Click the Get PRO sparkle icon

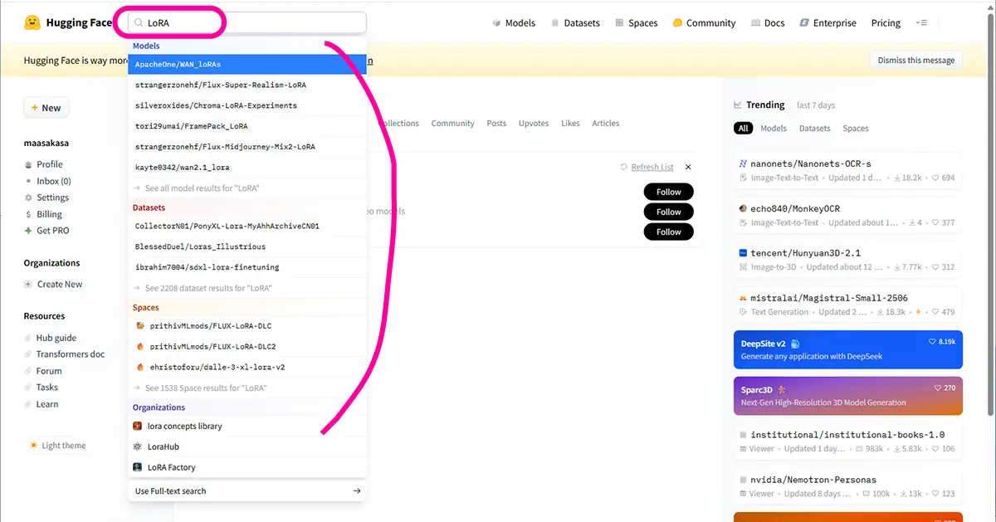(x=29, y=231)
